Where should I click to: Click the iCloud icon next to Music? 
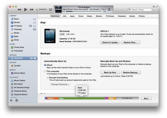coord(34,19)
